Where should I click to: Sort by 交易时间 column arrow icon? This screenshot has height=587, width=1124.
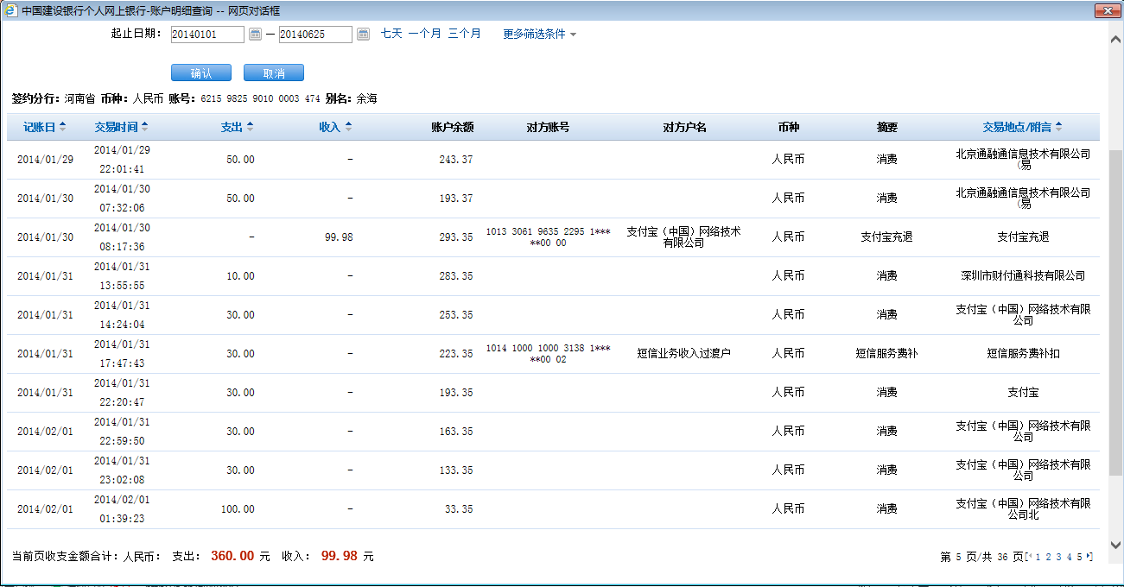click(144, 127)
